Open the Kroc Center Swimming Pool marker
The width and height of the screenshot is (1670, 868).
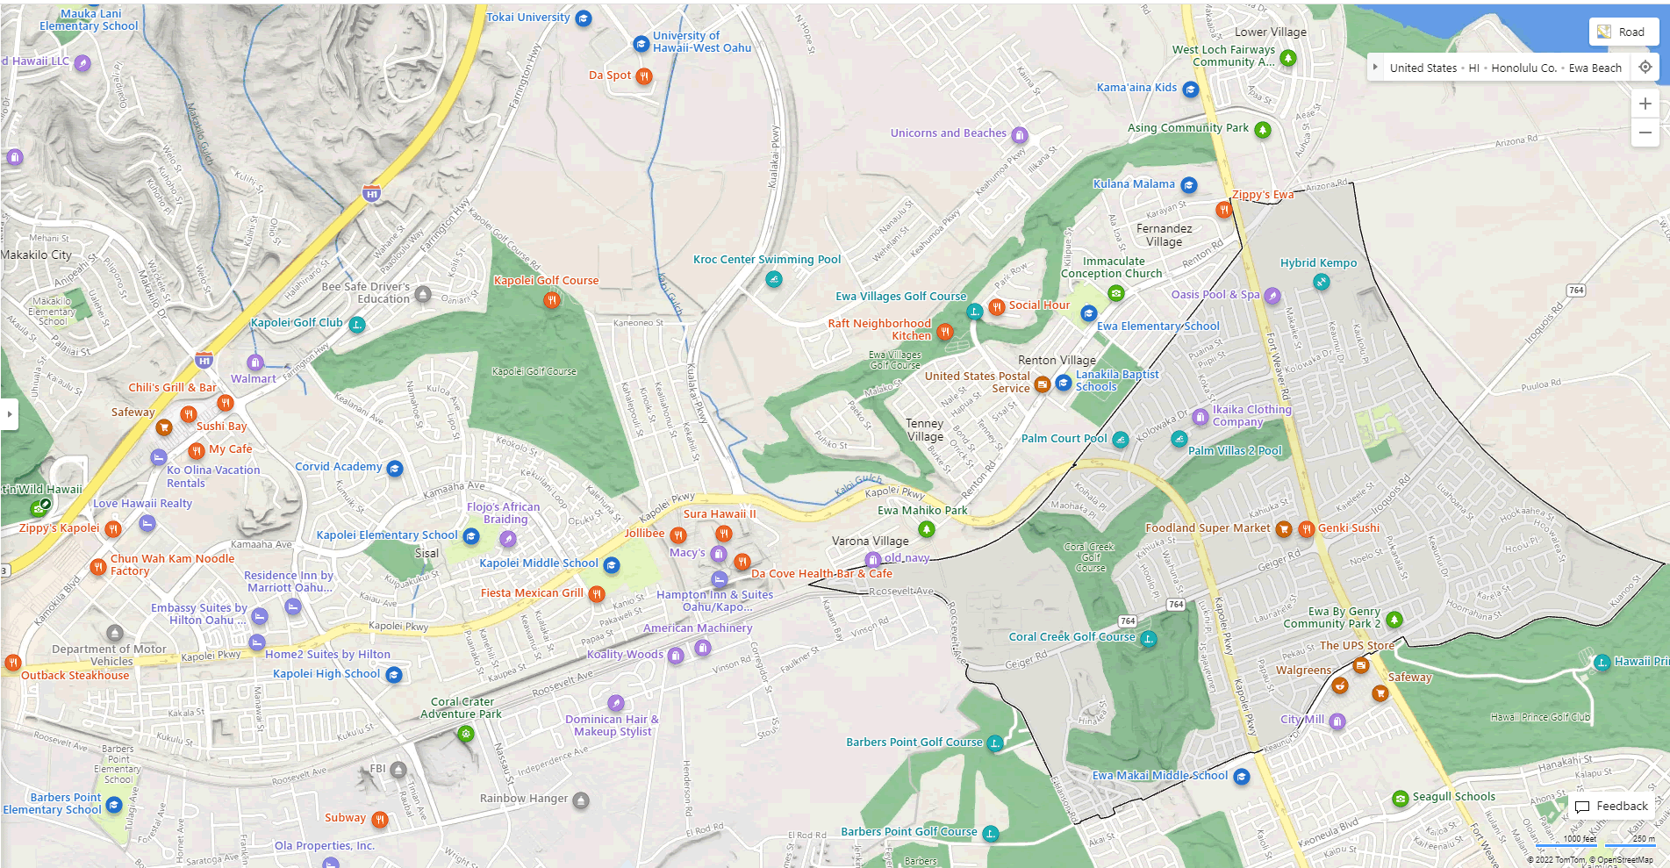click(x=773, y=279)
